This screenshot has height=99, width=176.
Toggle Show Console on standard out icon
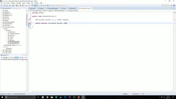click(x=16, y=57)
